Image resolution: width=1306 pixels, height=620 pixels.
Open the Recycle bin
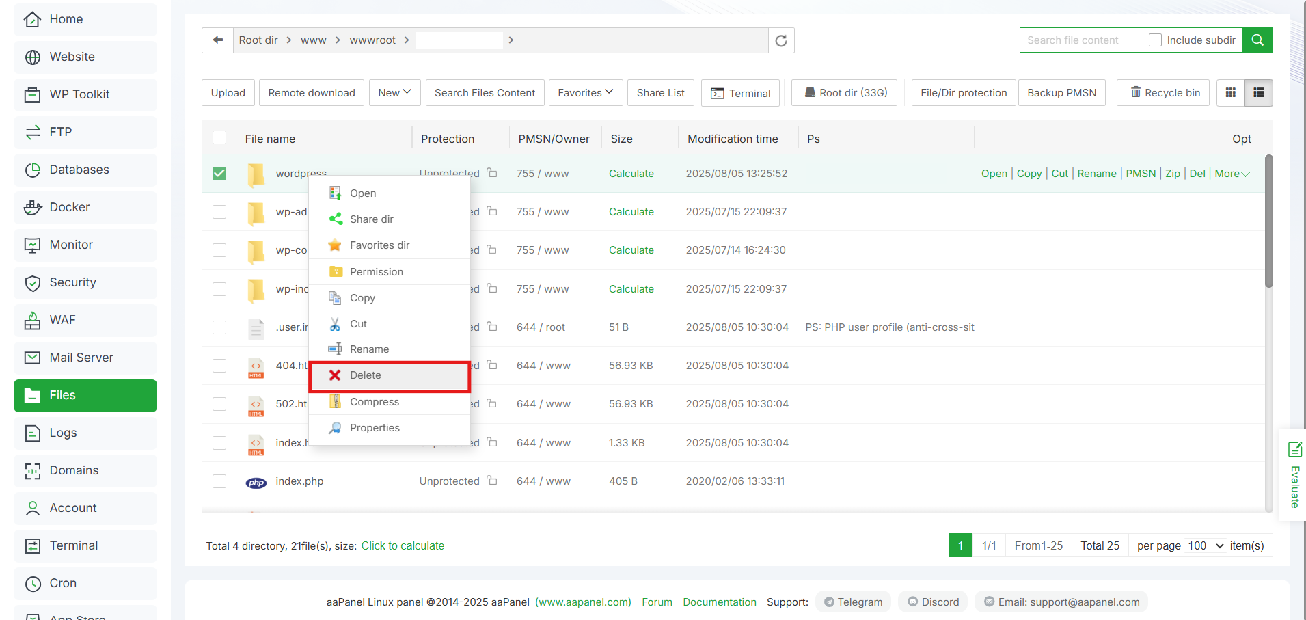click(x=1163, y=93)
